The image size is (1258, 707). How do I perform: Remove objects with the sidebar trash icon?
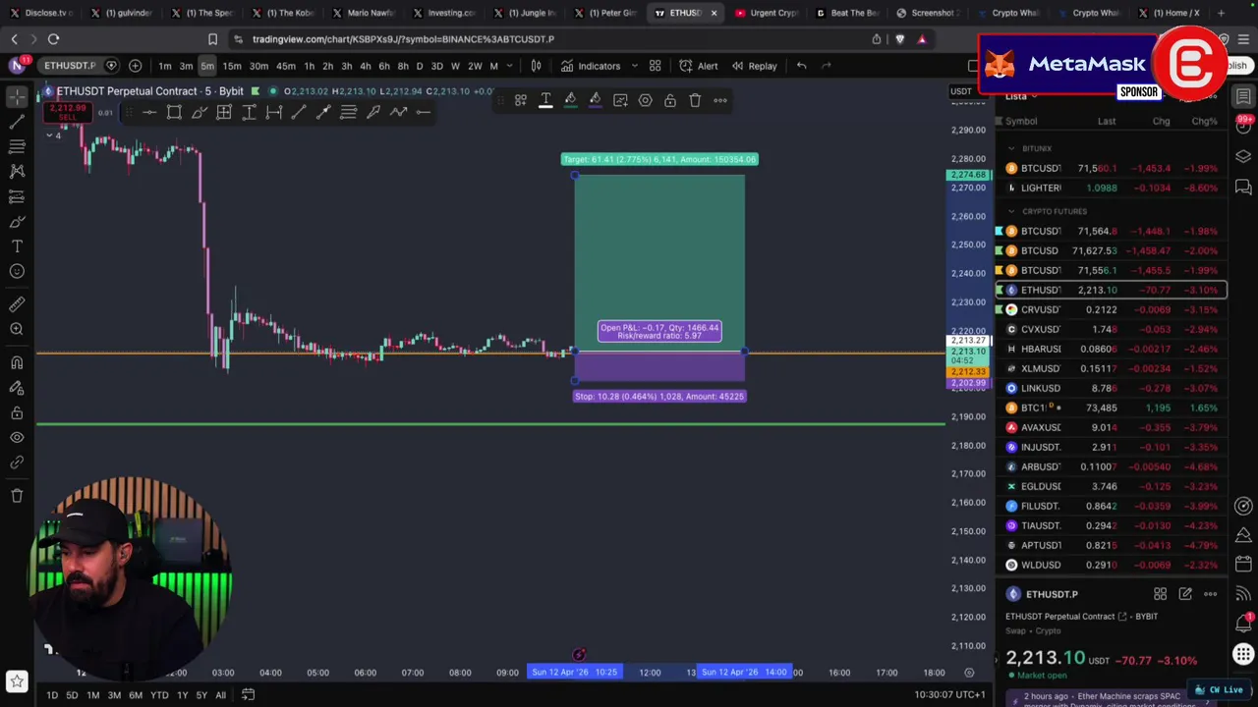click(17, 496)
